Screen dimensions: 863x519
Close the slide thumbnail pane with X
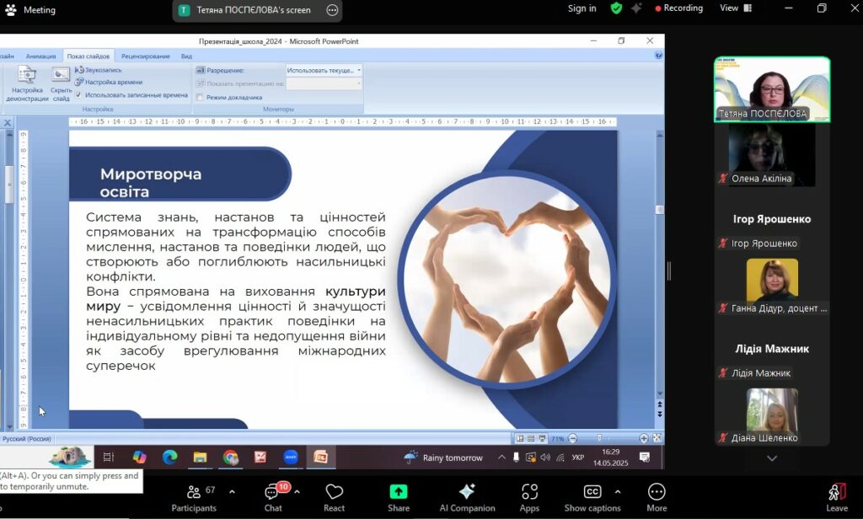point(7,123)
